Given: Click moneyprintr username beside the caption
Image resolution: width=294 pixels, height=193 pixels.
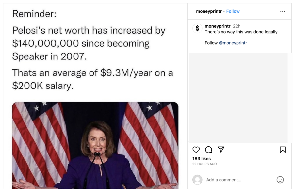Looking at the screenshot, I should click(x=217, y=26).
